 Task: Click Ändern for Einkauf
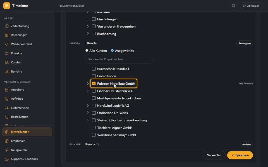pyautogui.click(x=246, y=144)
